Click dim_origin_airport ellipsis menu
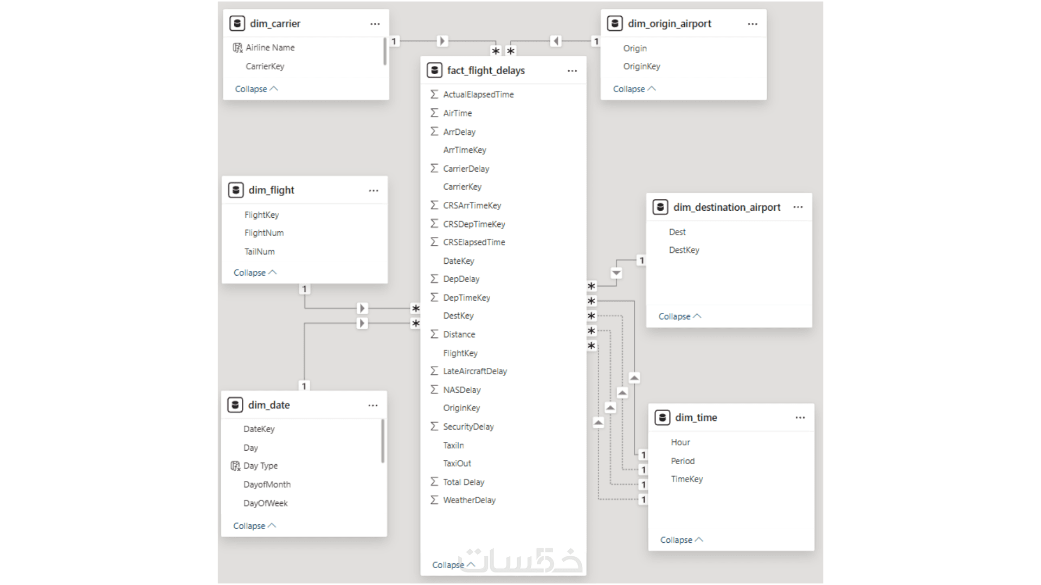The image size is (1041, 585). (x=752, y=24)
